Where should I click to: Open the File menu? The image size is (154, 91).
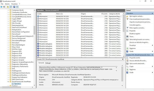[2, 4]
